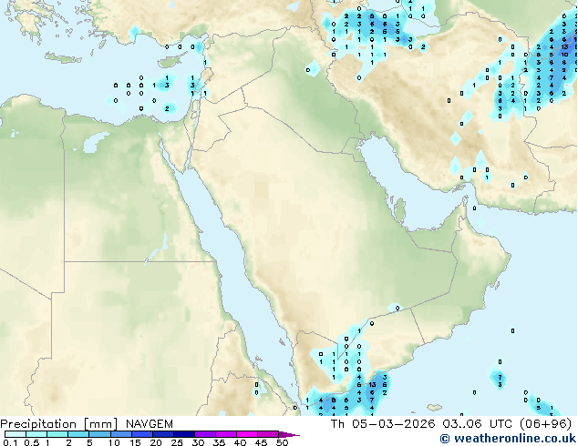Click the 2–5 mm legend color segment
578x446 pixels.
[x=78, y=434]
